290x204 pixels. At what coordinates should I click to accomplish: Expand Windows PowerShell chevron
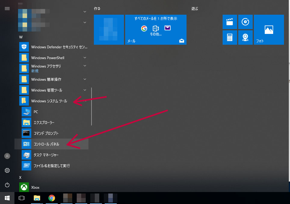85,58
